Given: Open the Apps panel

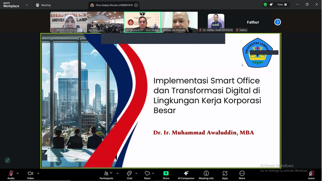Looking at the screenshot, I should tap(225, 174).
